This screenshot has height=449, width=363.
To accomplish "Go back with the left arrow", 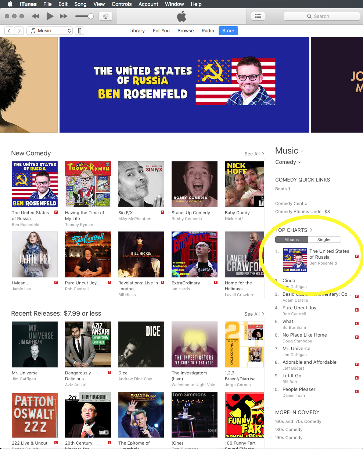I will coord(9,31).
